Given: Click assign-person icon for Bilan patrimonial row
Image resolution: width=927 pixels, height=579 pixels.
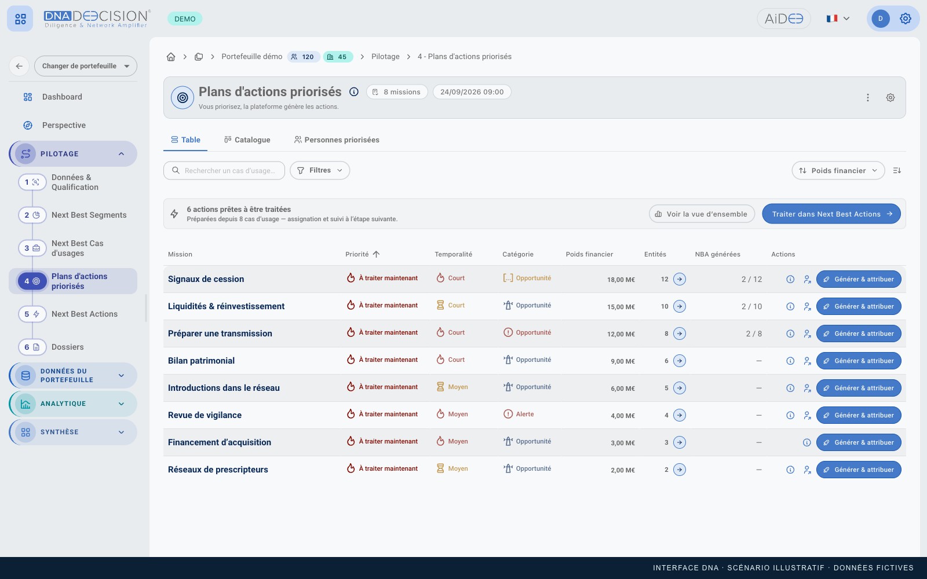Looking at the screenshot, I should [807, 361].
